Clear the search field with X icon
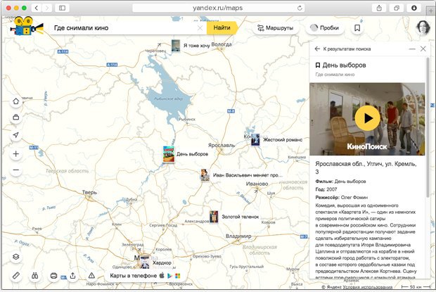The image size is (436, 292). [200, 28]
